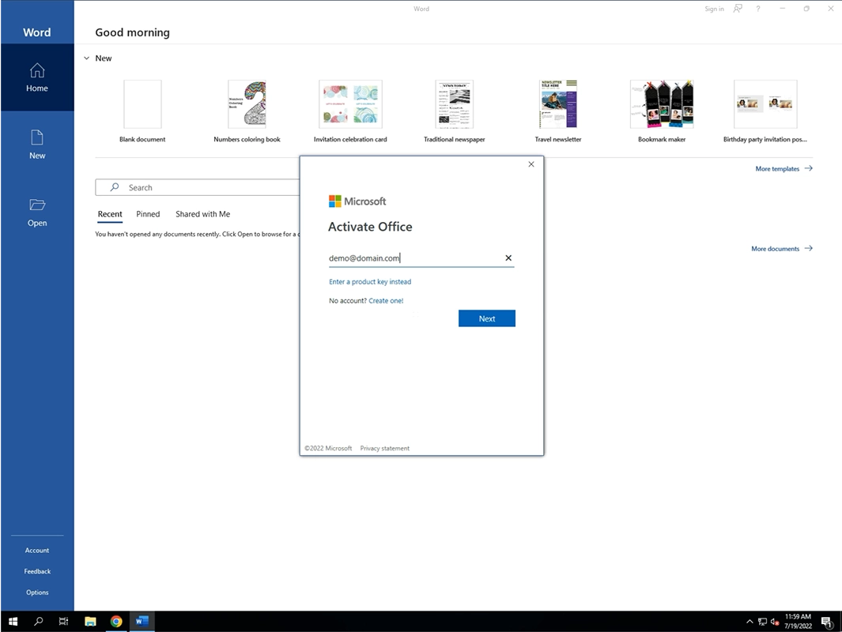Viewport: 842px width, 632px height.
Task: Switch to the Pinned documents tab
Action: (x=148, y=213)
